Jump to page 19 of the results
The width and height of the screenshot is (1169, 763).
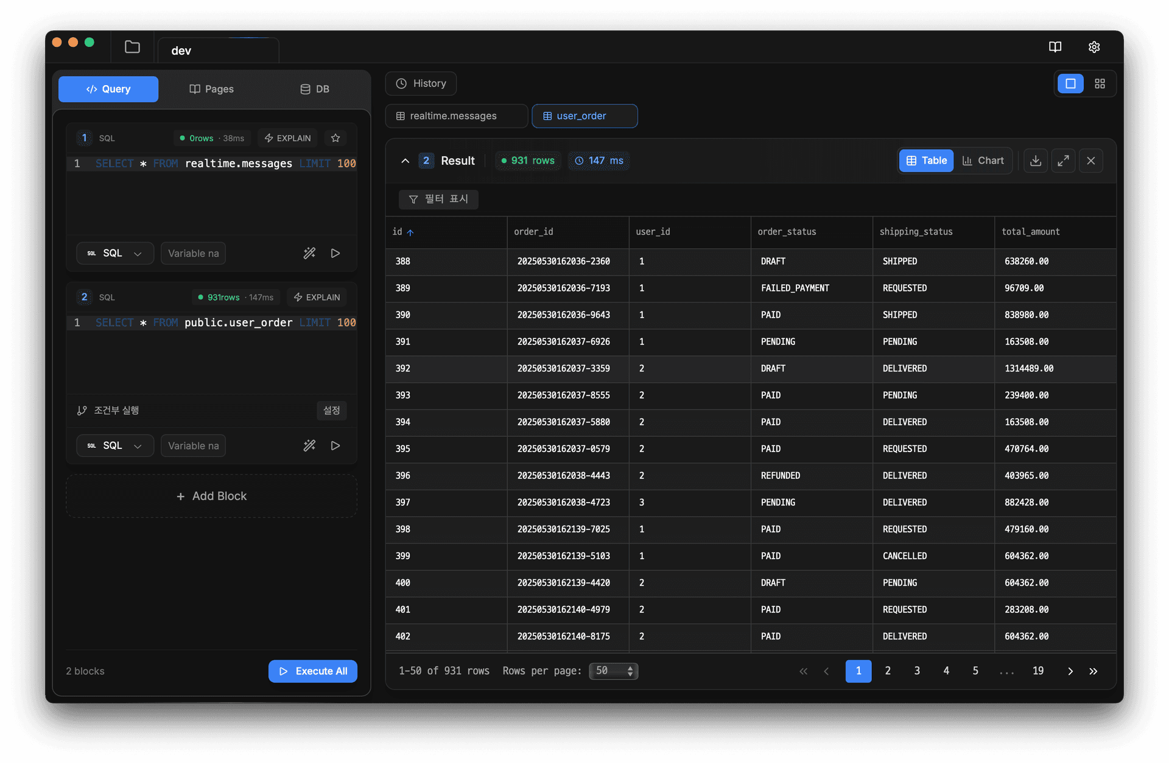[x=1037, y=671]
